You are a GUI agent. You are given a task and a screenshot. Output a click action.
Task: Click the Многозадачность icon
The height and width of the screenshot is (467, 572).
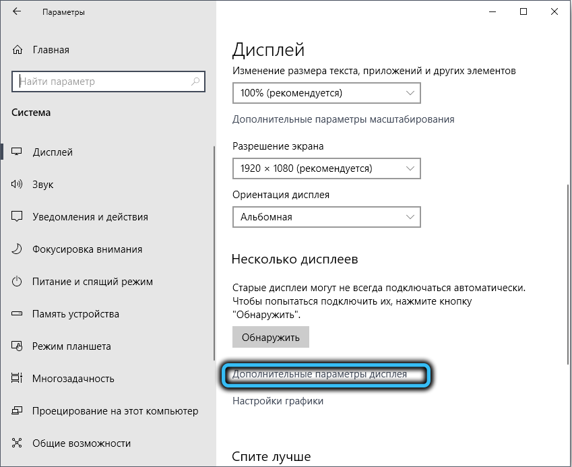pyautogui.click(x=18, y=379)
